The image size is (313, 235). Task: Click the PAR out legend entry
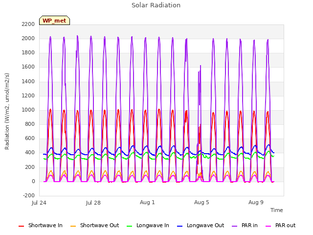[x=280, y=225]
